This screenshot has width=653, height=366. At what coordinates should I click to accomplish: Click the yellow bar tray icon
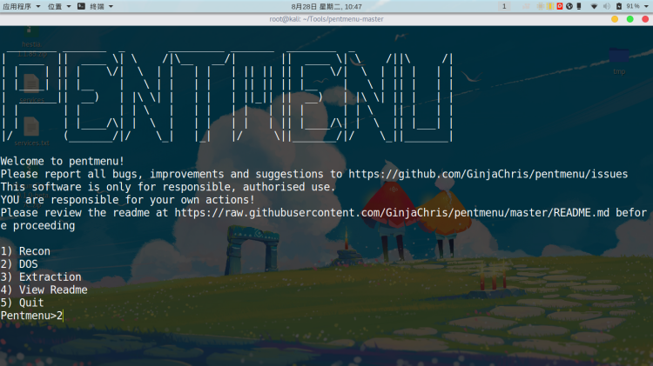click(549, 6)
